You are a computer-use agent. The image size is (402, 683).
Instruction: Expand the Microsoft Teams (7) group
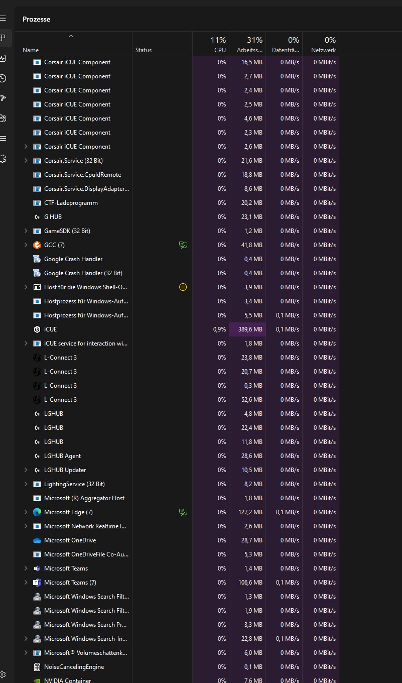[26, 583]
